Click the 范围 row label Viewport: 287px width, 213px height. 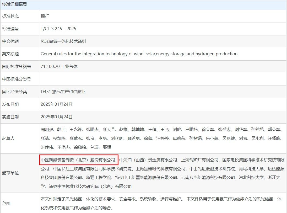pos(6,203)
